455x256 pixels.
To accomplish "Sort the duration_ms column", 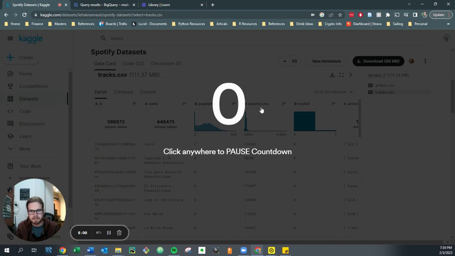I will 284,104.
